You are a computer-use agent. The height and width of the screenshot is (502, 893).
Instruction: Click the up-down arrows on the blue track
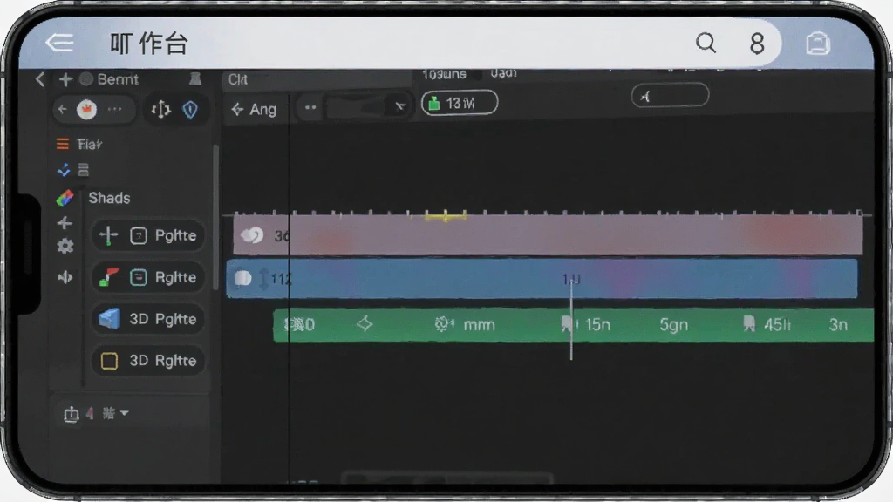click(x=263, y=278)
